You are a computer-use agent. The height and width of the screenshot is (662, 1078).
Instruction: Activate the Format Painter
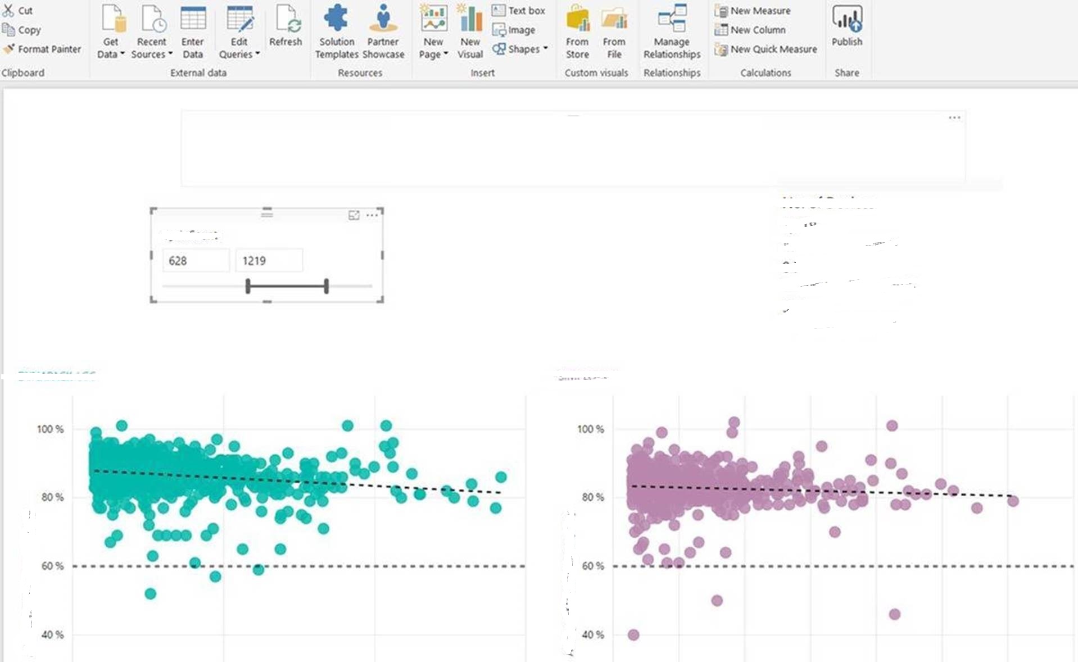(x=42, y=49)
